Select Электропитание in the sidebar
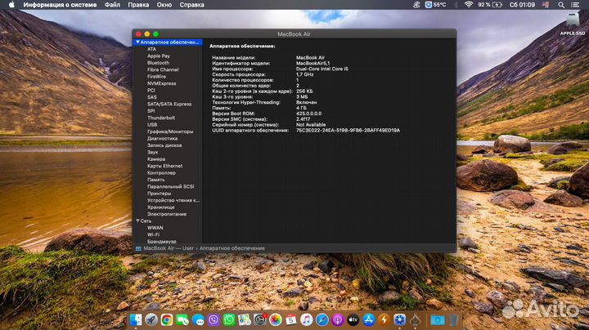589x330 pixels. click(x=167, y=214)
